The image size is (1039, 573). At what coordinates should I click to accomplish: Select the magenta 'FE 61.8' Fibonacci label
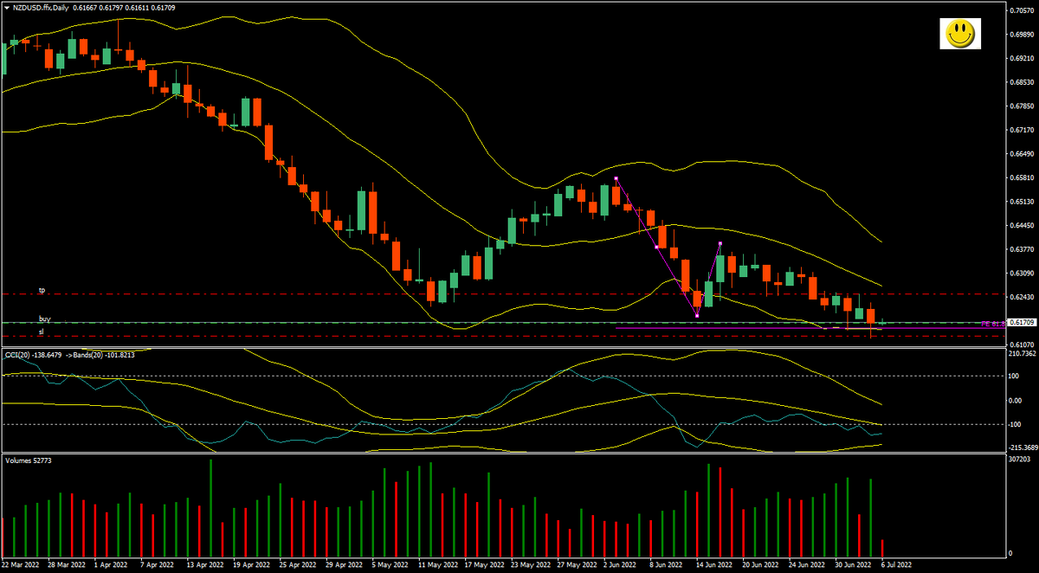tap(994, 324)
